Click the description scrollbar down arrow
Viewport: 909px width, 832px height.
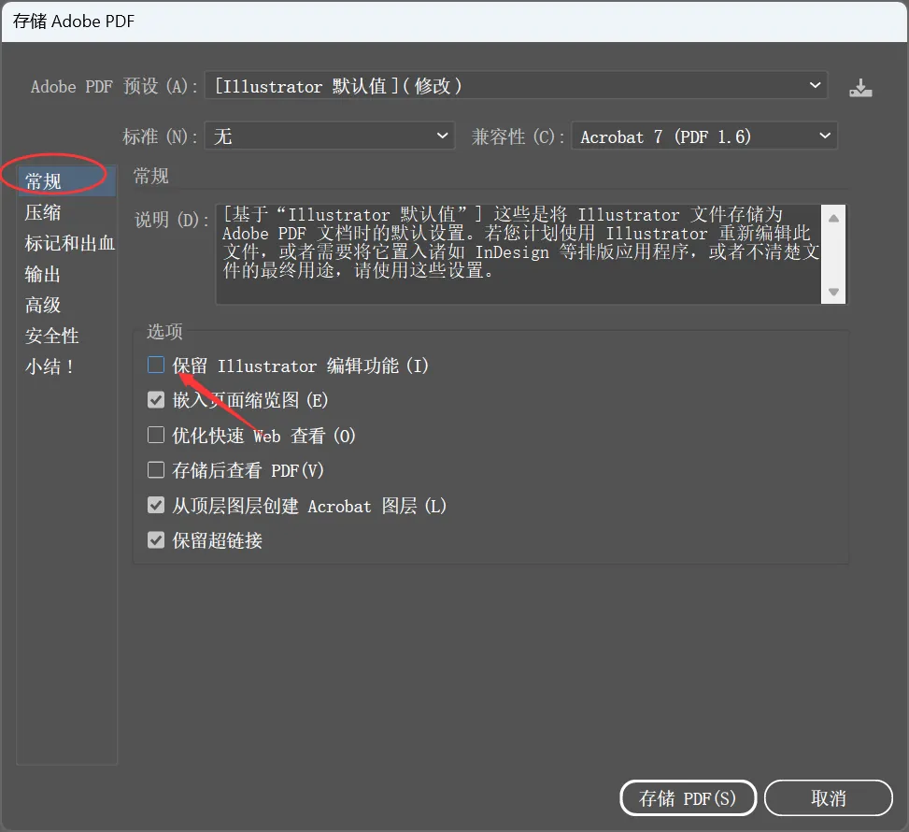(833, 292)
